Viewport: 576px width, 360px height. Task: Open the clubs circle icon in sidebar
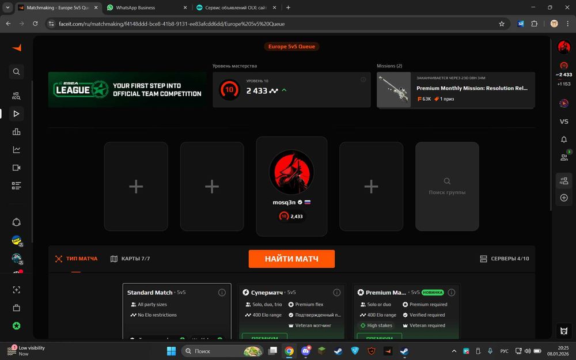pos(17,222)
